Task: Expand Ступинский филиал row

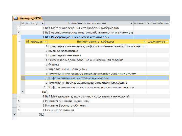Action: pyautogui.click(x=19, y=110)
